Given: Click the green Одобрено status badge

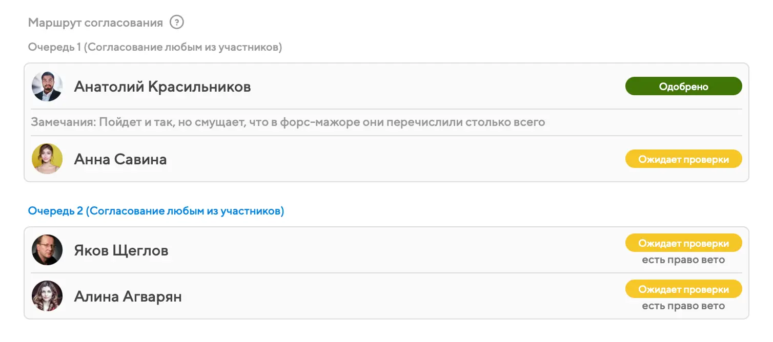Looking at the screenshot, I should pyautogui.click(x=683, y=87).
